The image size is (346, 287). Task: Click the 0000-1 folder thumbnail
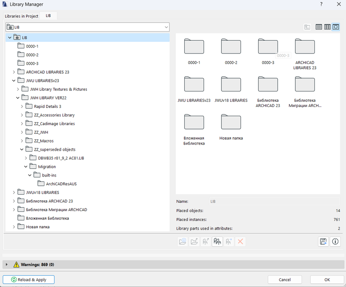(194, 46)
